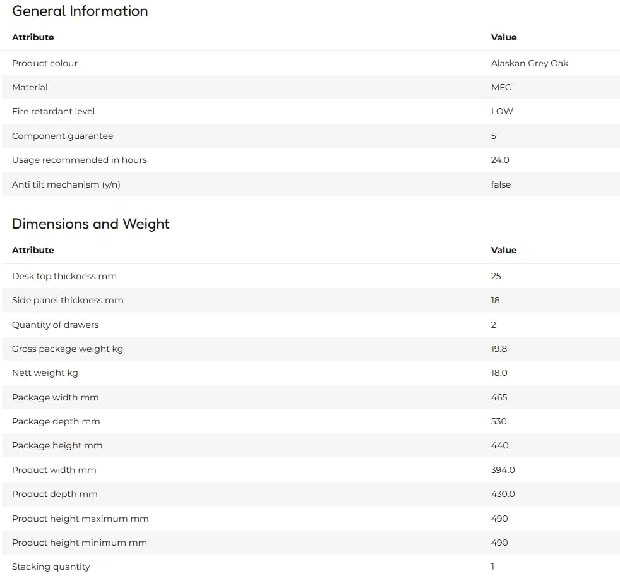Click the Anti tilt mechanism false value
Image resolution: width=620 pixels, height=583 pixels.
tap(501, 184)
